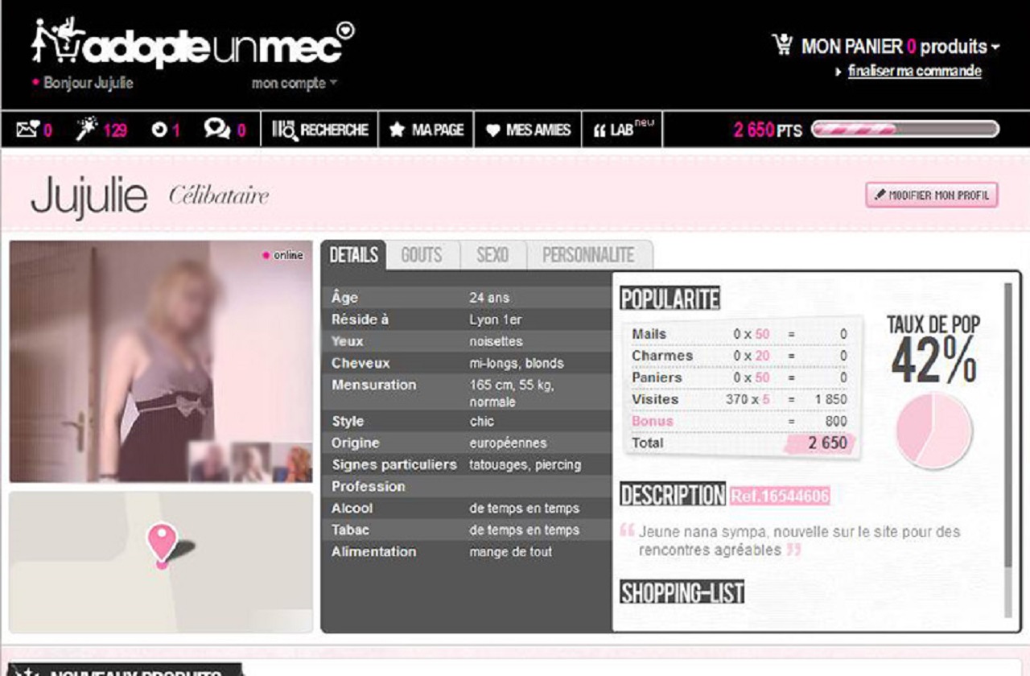Switch to the Personnalite tab
This screenshot has width=1030, height=676.
click(x=588, y=255)
